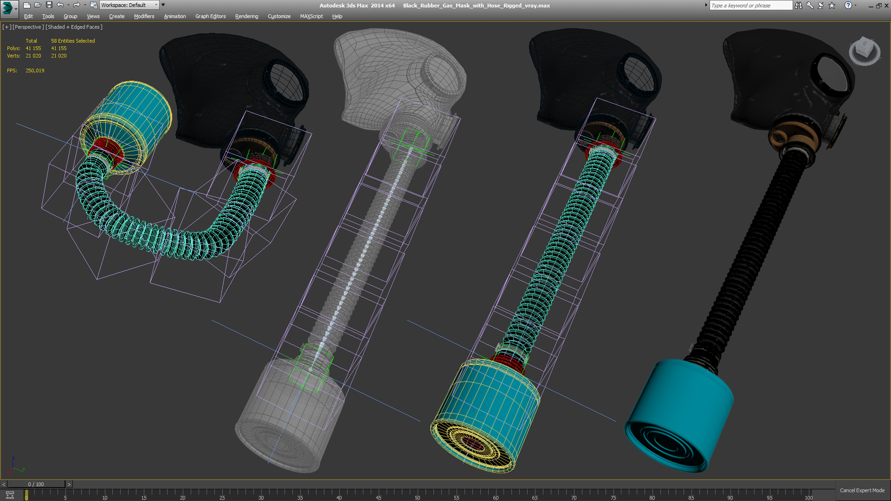Open the Rendering menu
Viewport: 891px width, 501px height.
point(246,16)
